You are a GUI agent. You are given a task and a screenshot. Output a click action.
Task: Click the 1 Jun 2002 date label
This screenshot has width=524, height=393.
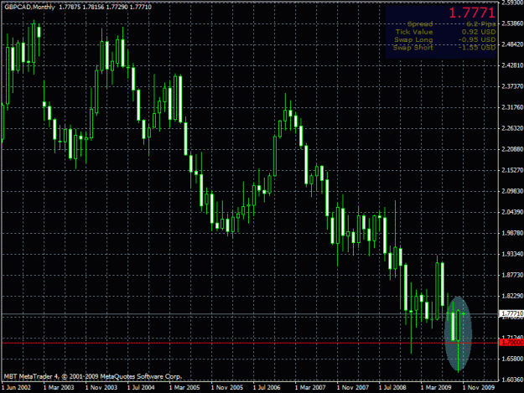16,387
